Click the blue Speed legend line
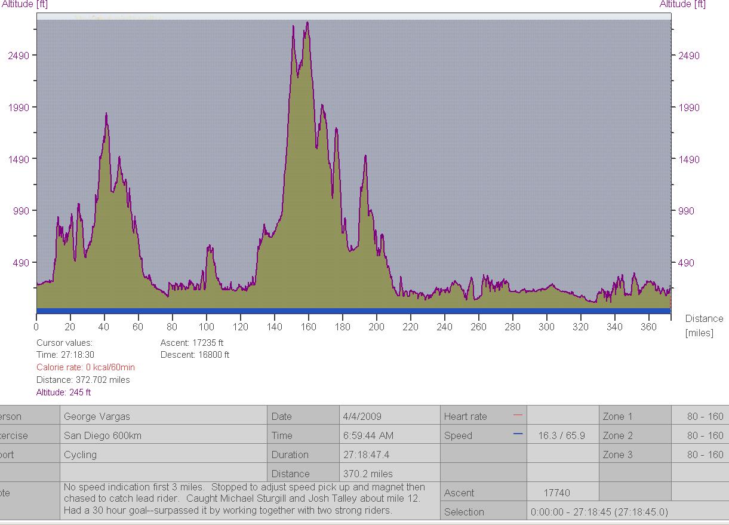This screenshot has height=525, width=729. (517, 434)
